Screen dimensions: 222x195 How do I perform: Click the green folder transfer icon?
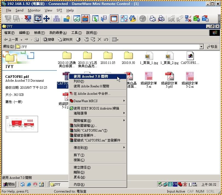coord(197,19)
